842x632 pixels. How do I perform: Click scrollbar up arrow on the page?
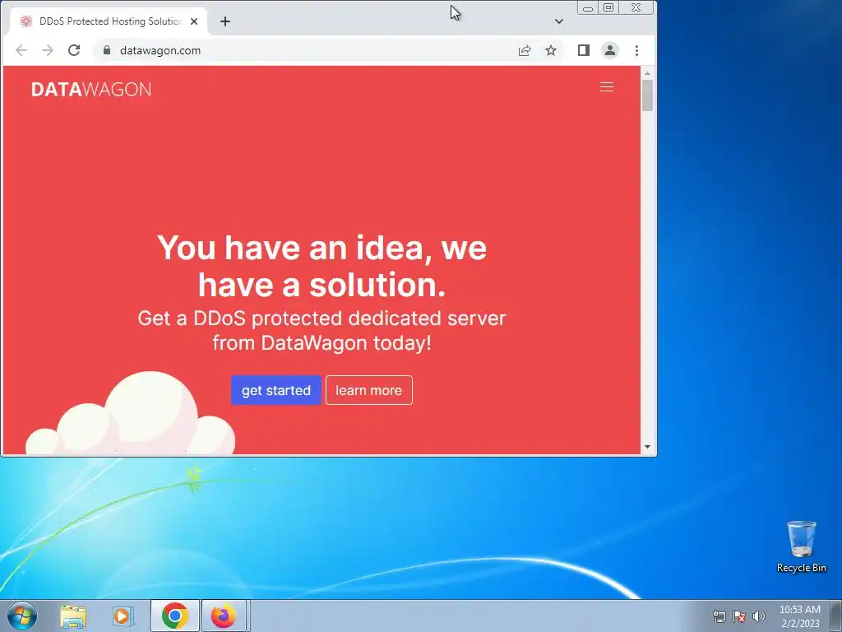647,73
